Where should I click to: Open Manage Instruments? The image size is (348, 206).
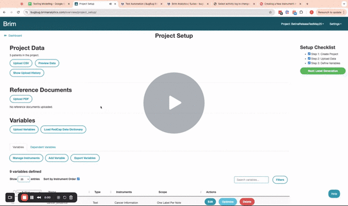[26, 158]
